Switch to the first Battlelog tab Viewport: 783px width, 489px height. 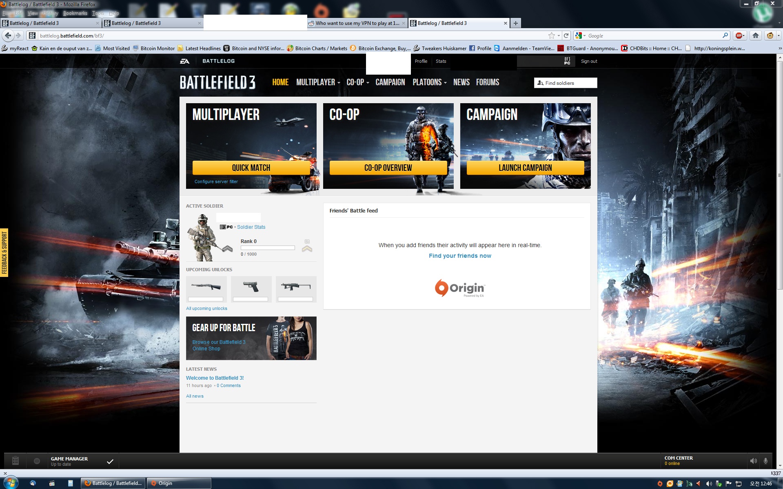51,23
